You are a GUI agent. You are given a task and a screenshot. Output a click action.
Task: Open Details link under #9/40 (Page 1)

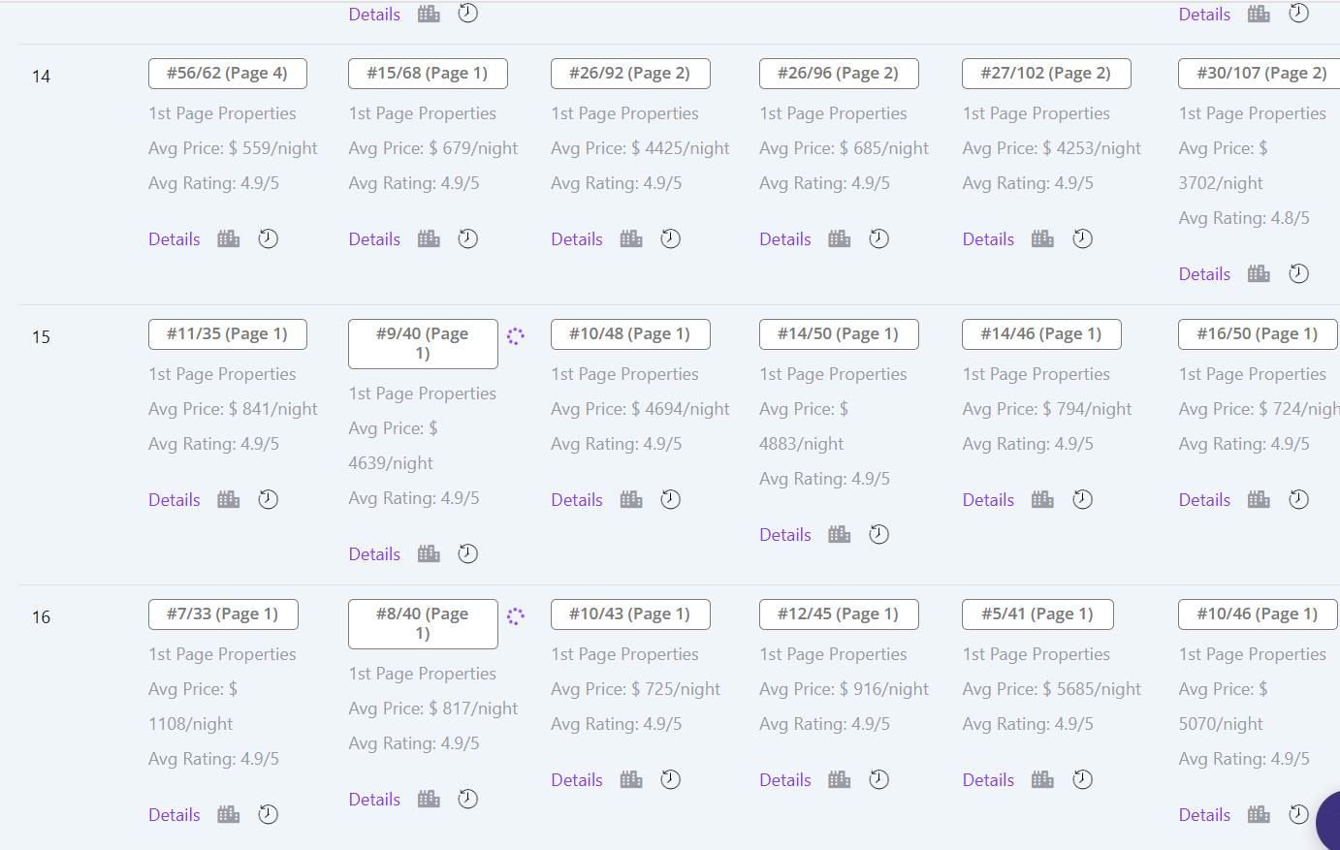[x=374, y=553]
